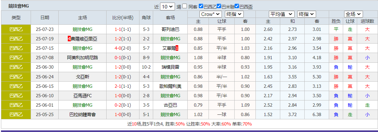Expand the Crow* bookmaker dropdown
This screenshot has height=132, width=378.
211,14
